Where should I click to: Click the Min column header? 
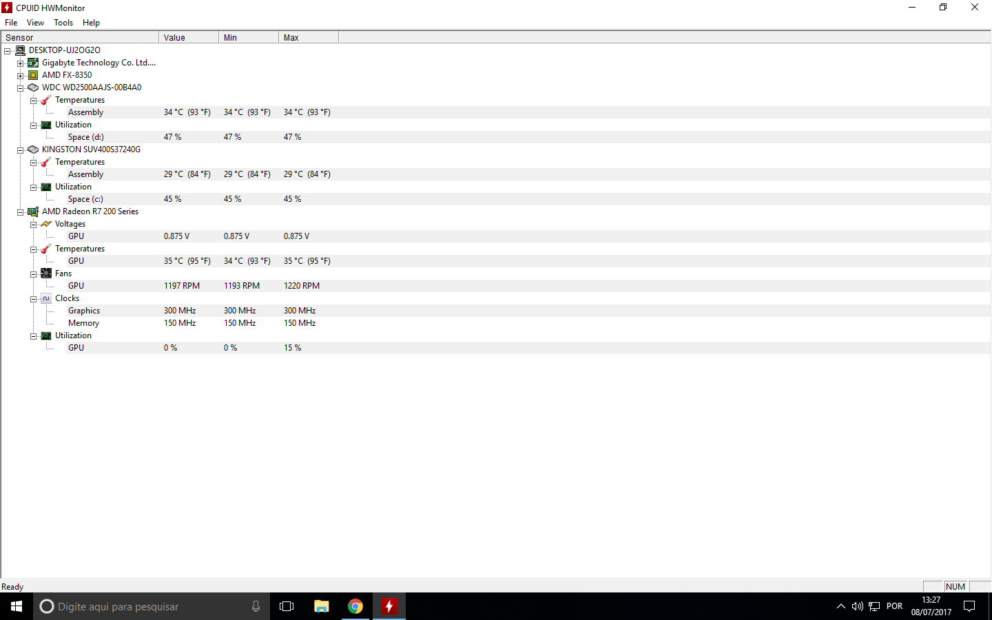coord(249,37)
